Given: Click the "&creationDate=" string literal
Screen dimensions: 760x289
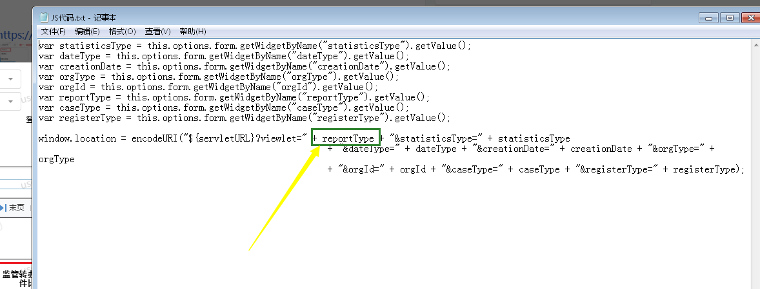Looking at the screenshot, I should pyautogui.click(x=515, y=149).
